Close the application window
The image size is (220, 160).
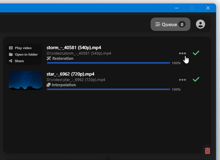click(x=208, y=8)
